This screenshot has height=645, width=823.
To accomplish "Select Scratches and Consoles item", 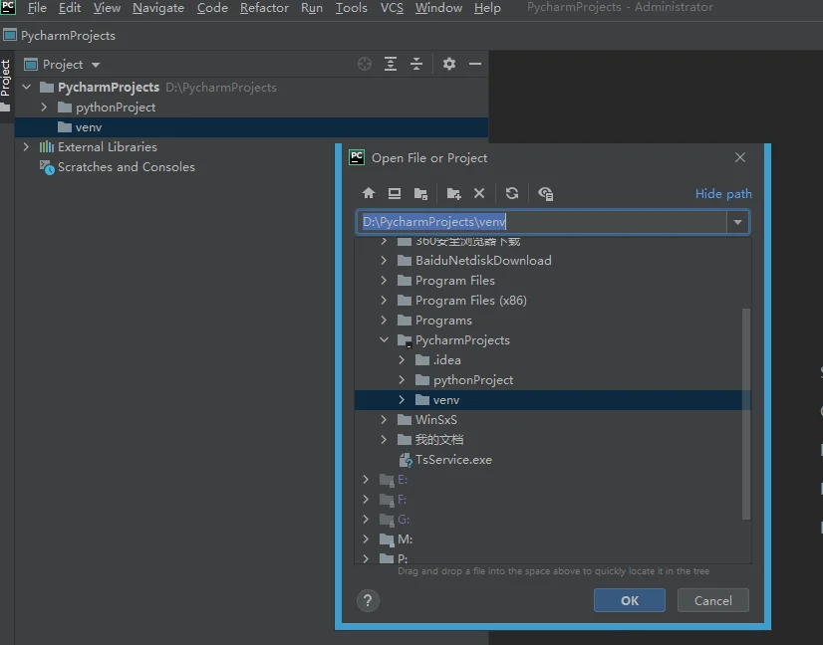I will pyautogui.click(x=126, y=167).
